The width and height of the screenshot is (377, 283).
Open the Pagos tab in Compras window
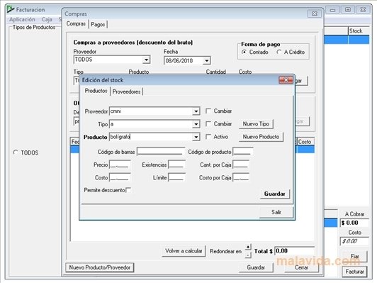tap(98, 24)
